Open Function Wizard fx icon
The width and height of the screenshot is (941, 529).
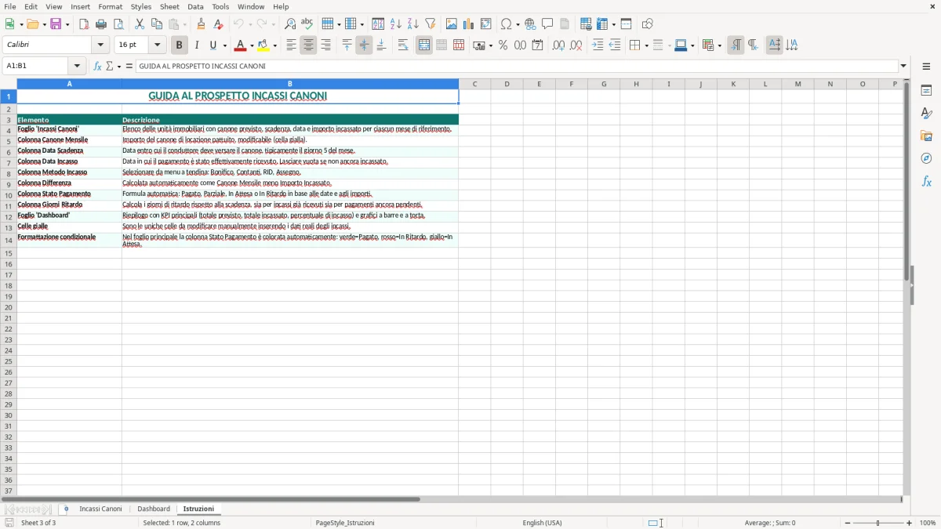tap(98, 66)
